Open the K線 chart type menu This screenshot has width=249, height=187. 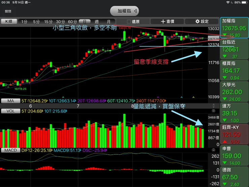click(9, 22)
